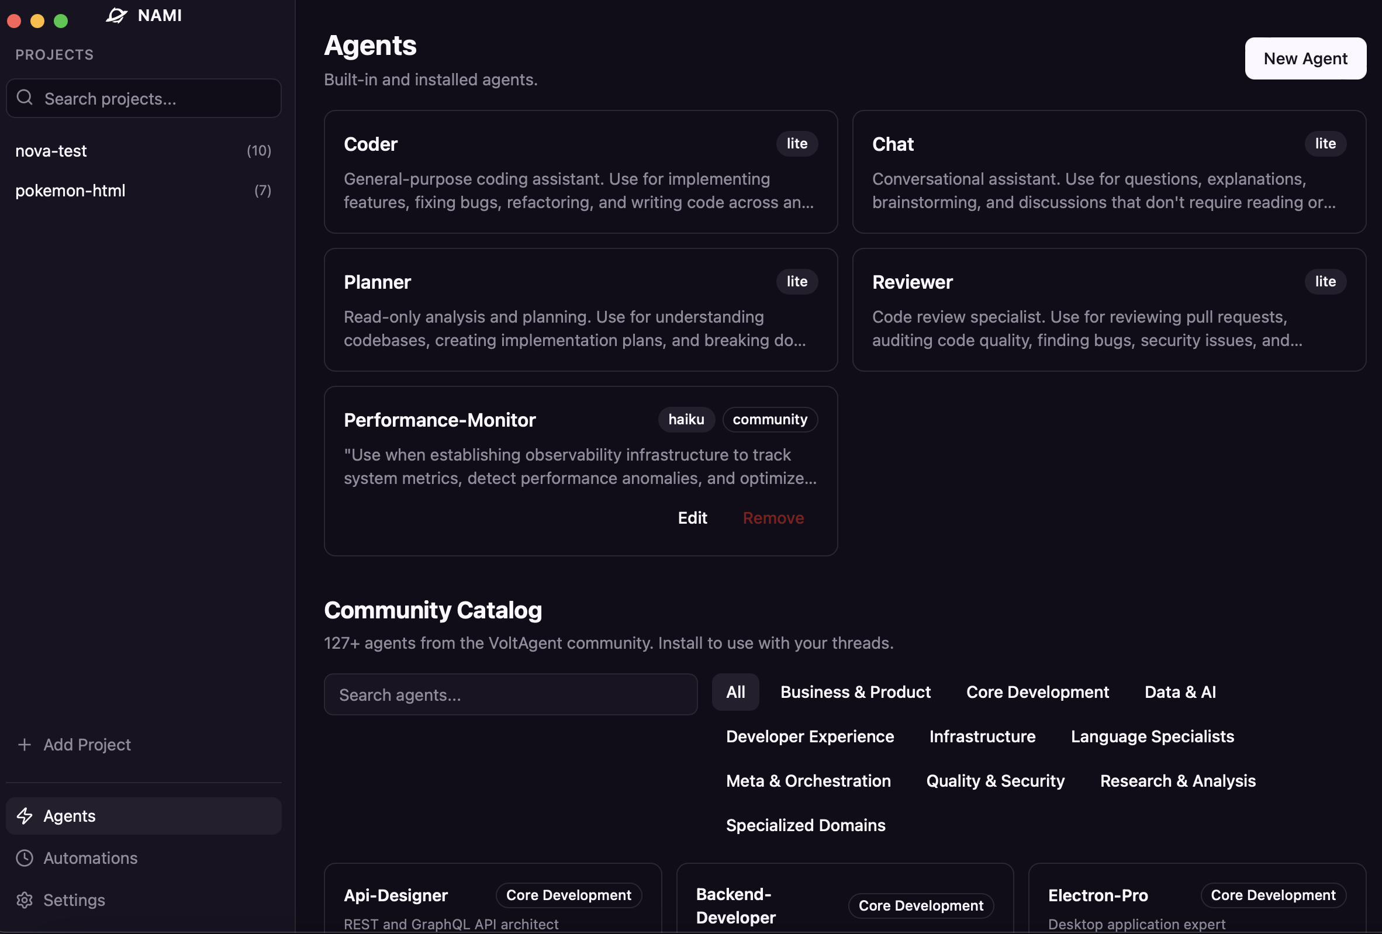Screen dimensions: 1382x934
Task: Filter the catalog by Core Development
Action: pos(1037,692)
